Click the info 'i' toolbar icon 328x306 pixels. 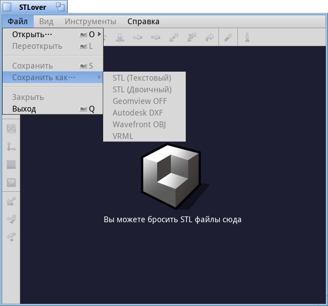(247, 37)
